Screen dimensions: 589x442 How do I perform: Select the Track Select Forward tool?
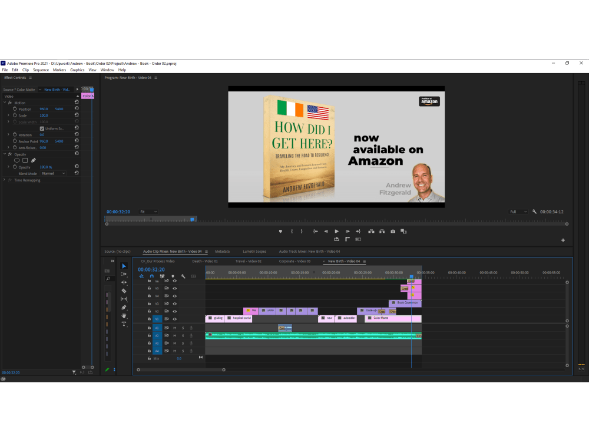124,274
